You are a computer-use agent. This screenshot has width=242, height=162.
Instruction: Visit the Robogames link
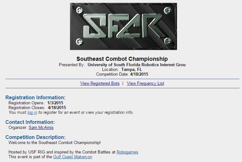pos(127,152)
